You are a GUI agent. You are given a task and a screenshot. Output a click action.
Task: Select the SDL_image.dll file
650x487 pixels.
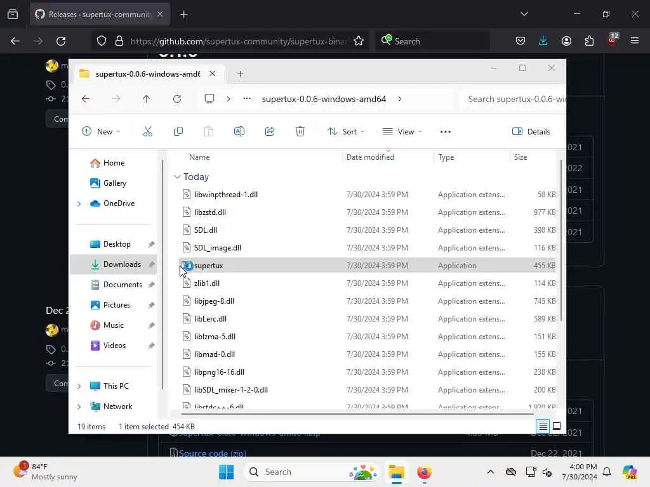(x=367, y=248)
